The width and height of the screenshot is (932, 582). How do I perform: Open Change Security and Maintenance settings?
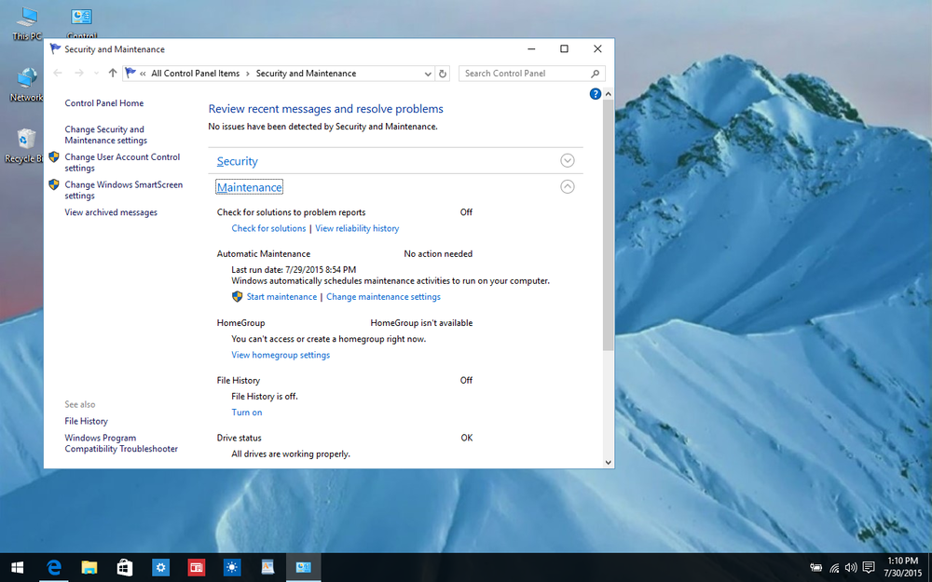click(106, 135)
